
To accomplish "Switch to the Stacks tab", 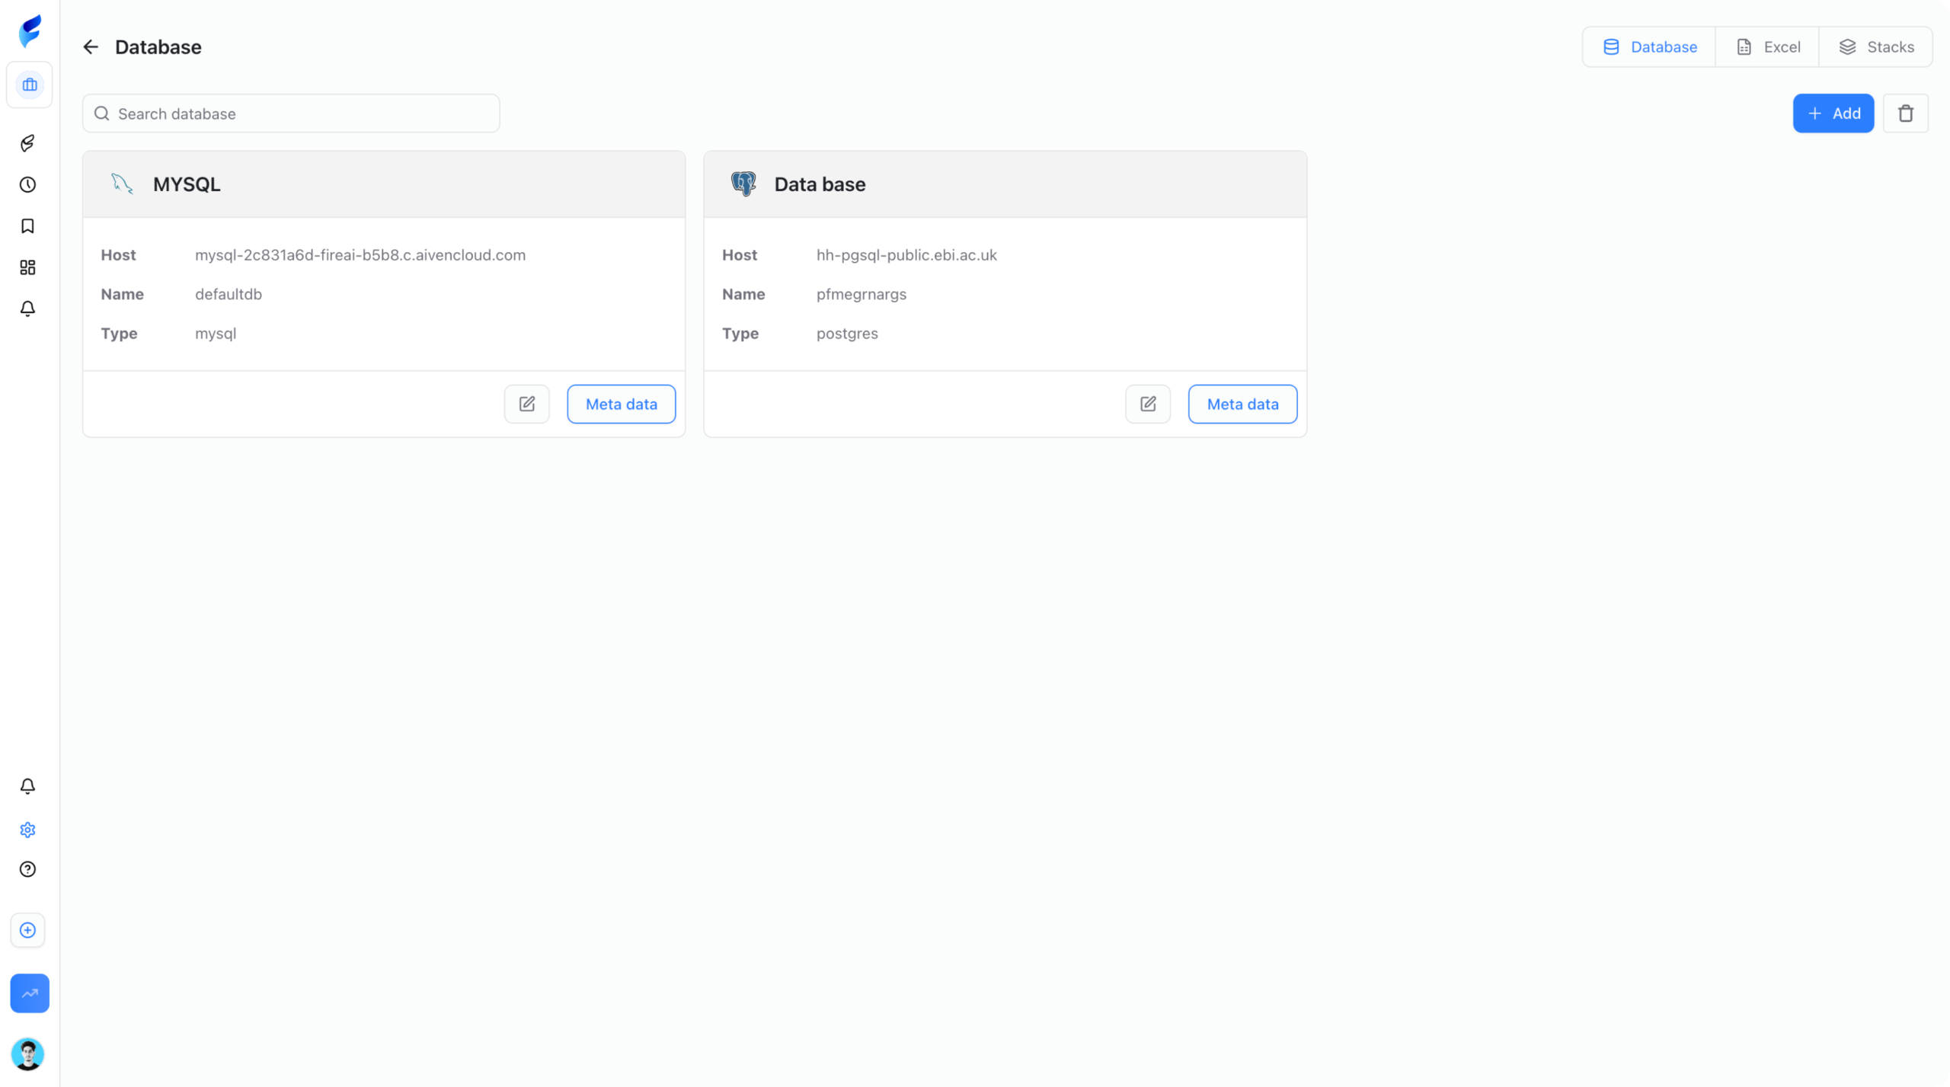I will [x=1875, y=47].
